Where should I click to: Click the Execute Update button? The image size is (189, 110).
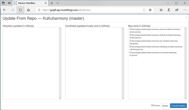[x=178, y=106]
